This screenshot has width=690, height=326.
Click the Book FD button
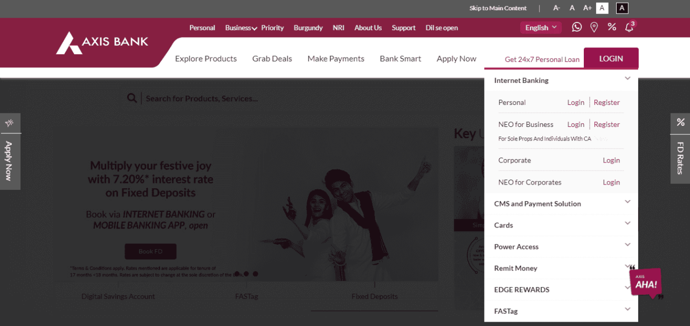click(150, 251)
